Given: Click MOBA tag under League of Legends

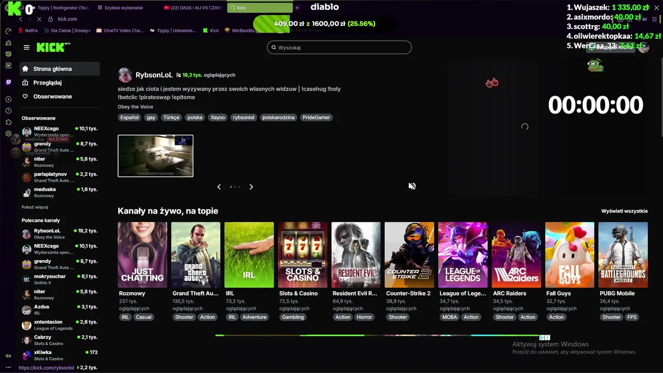Looking at the screenshot, I should pyautogui.click(x=450, y=317).
